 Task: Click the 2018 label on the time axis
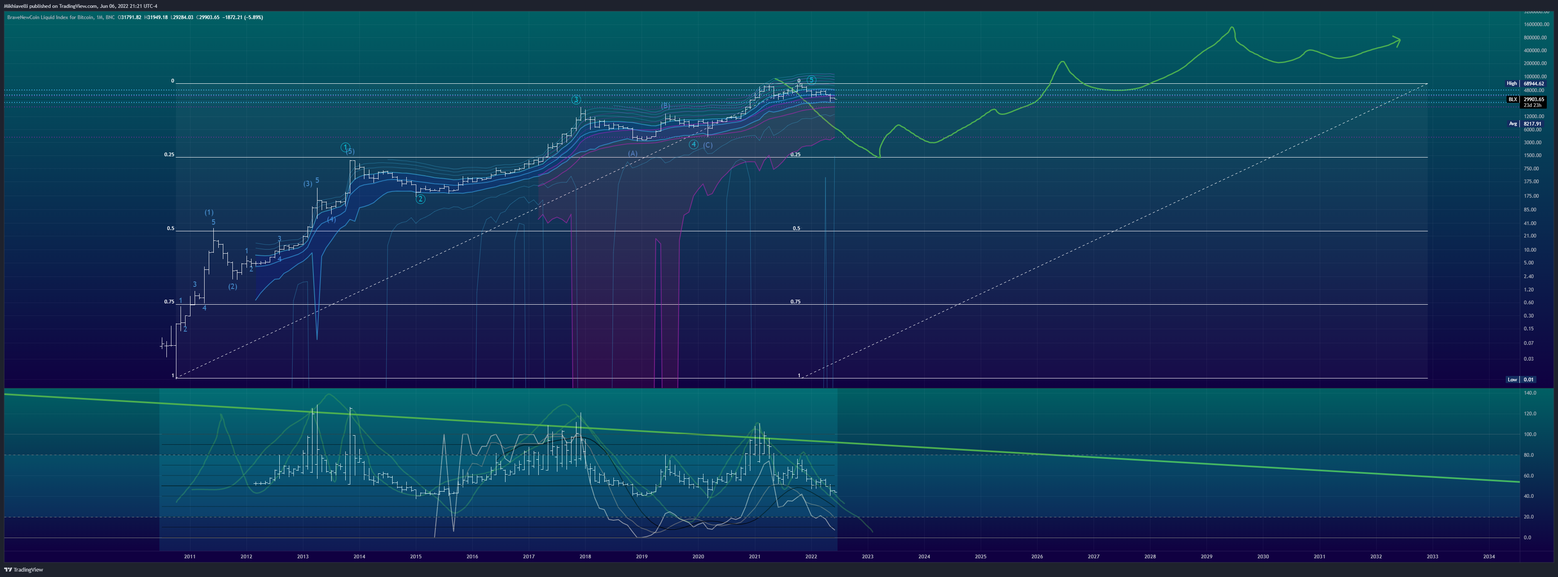click(585, 556)
